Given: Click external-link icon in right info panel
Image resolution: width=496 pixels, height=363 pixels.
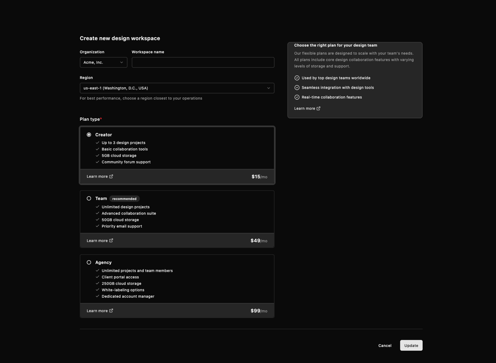Looking at the screenshot, I should tap(318, 108).
